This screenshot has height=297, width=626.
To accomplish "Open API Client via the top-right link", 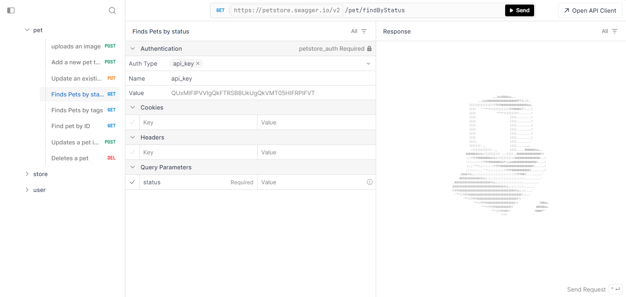I will 590,10.
